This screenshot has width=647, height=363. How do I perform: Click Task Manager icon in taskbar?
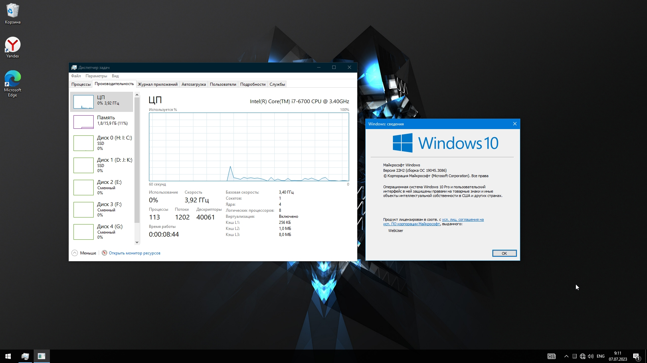25,356
